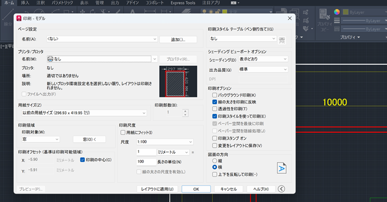The width and height of the screenshot is (387, 202).
Task: Open the ミリメートル units dropdown
Action: coord(173,152)
